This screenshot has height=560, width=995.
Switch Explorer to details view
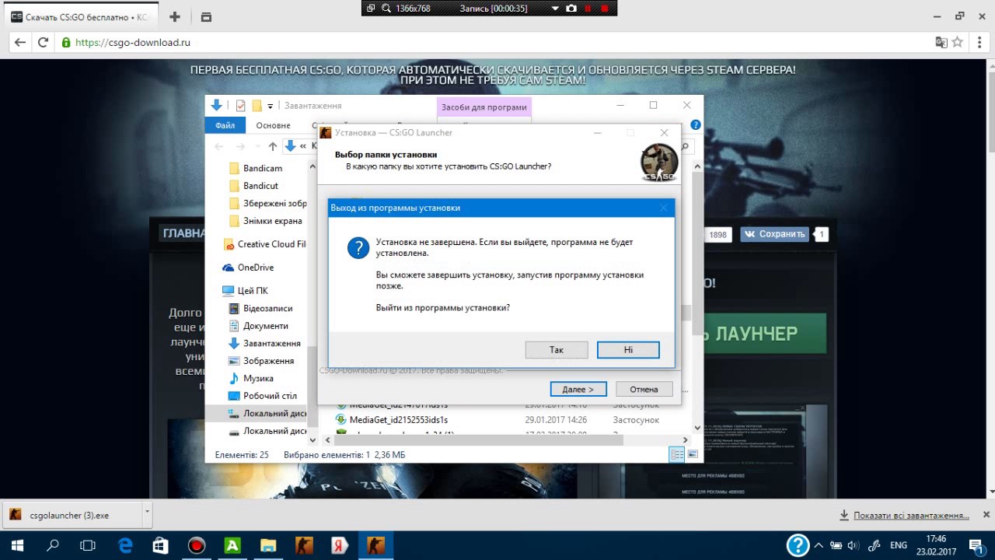point(677,454)
